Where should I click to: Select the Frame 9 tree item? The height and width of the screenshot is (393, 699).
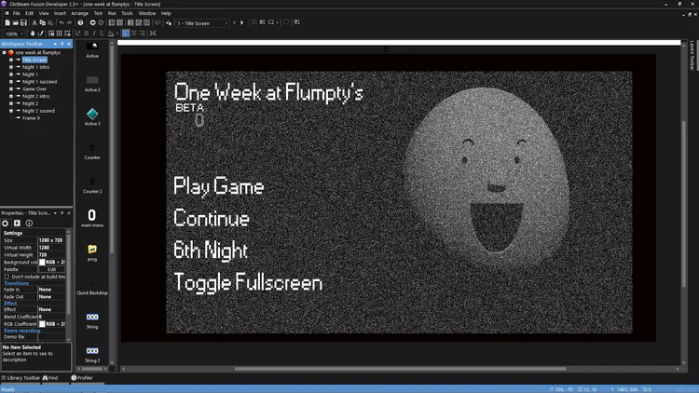31,118
